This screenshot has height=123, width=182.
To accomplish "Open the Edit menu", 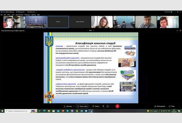I will pyautogui.click(x=5, y=15).
